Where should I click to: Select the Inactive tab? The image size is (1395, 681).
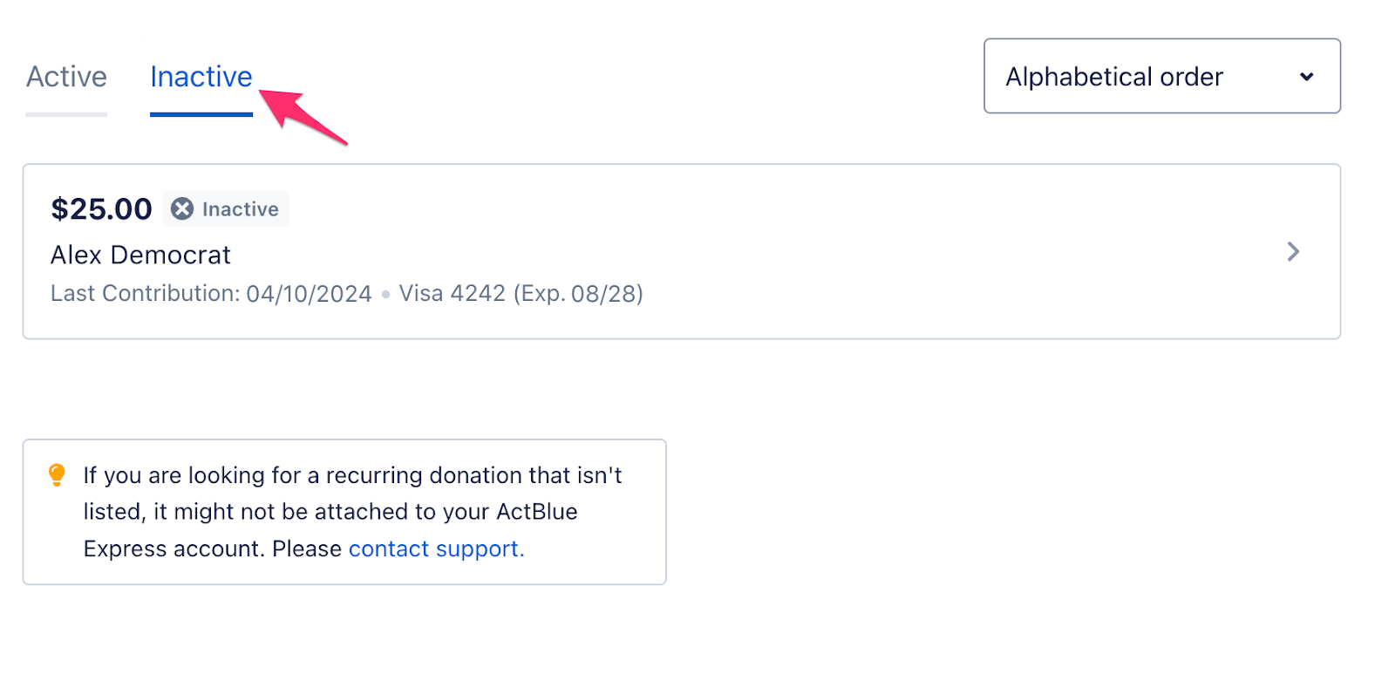[x=201, y=77]
